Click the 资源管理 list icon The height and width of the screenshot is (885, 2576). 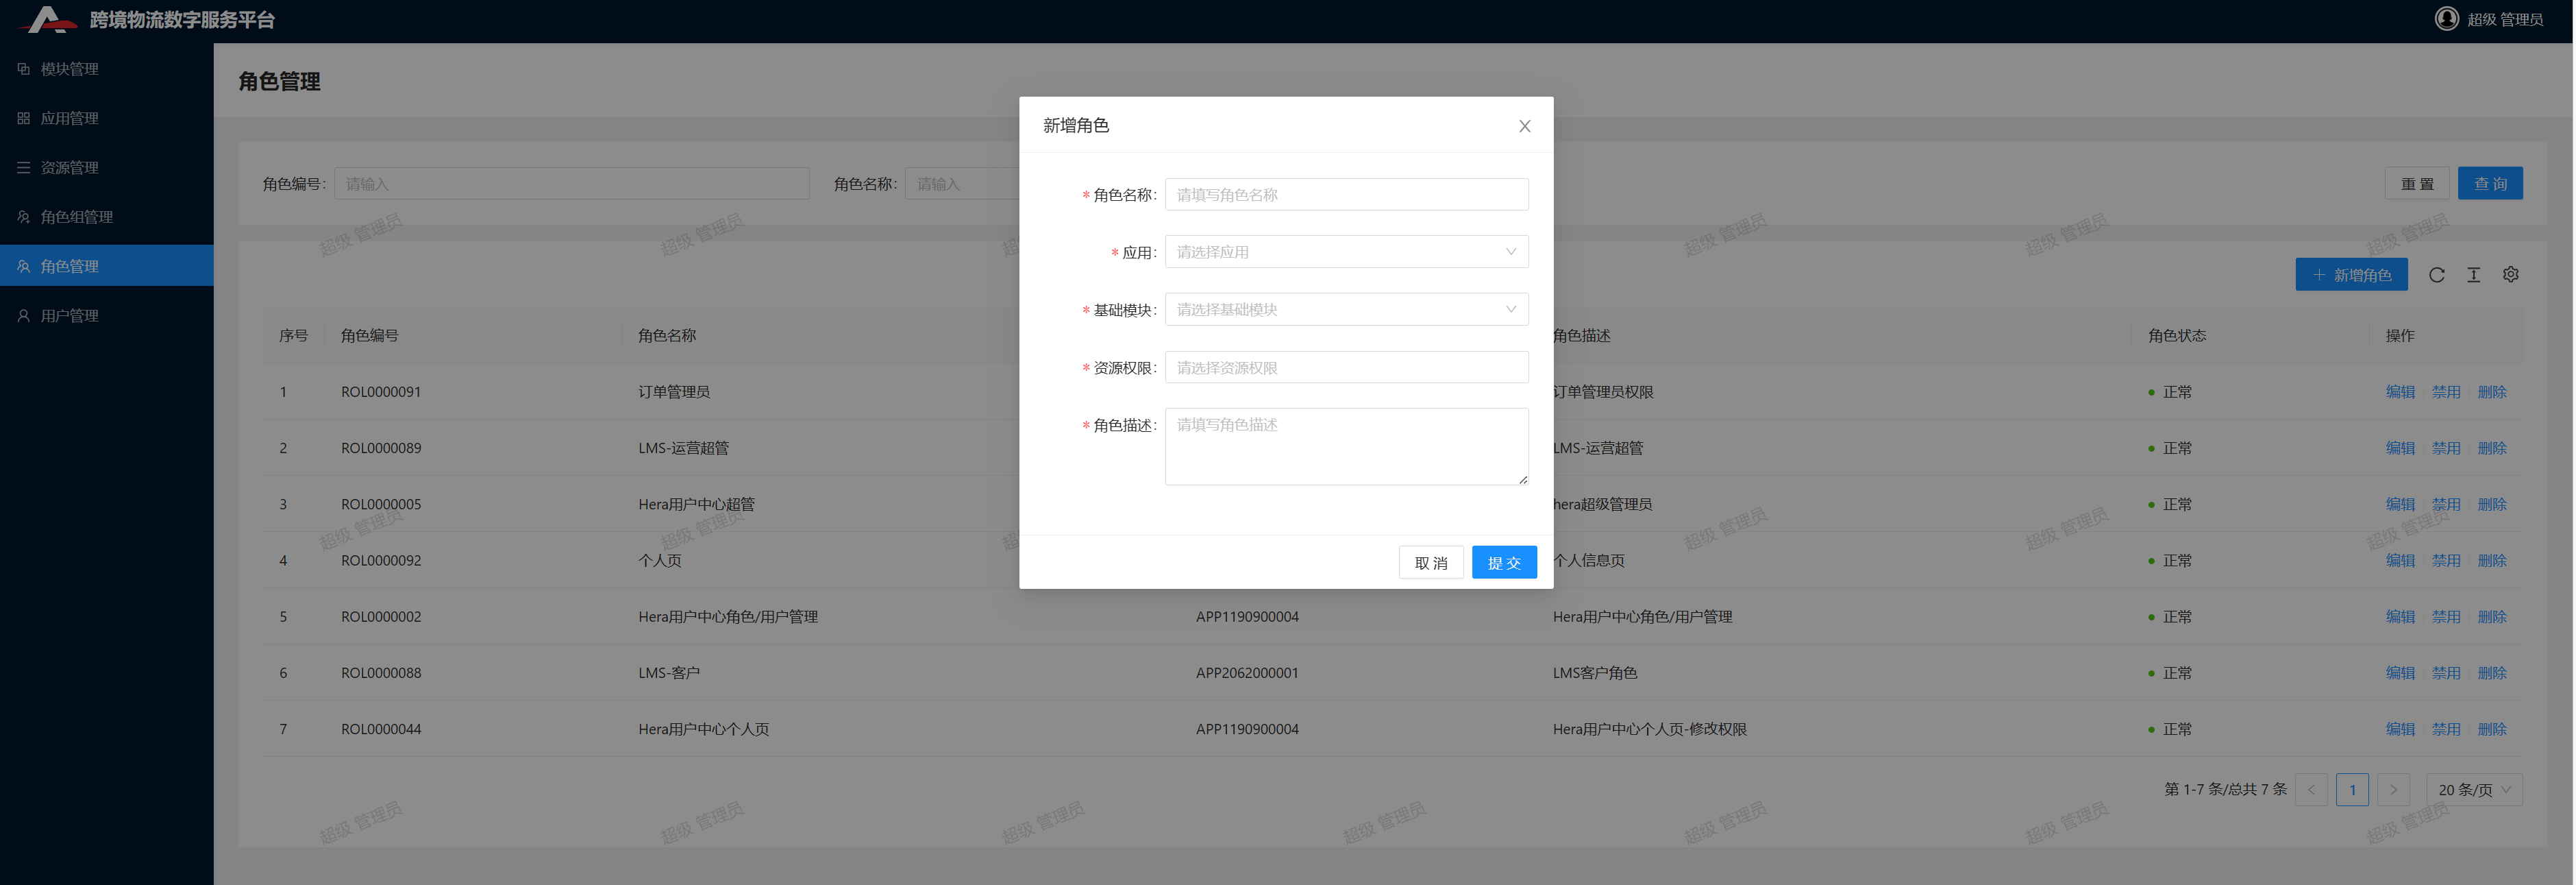point(24,167)
